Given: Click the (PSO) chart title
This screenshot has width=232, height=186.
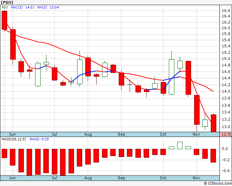Looking at the screenshot, I should coord(7,2).
